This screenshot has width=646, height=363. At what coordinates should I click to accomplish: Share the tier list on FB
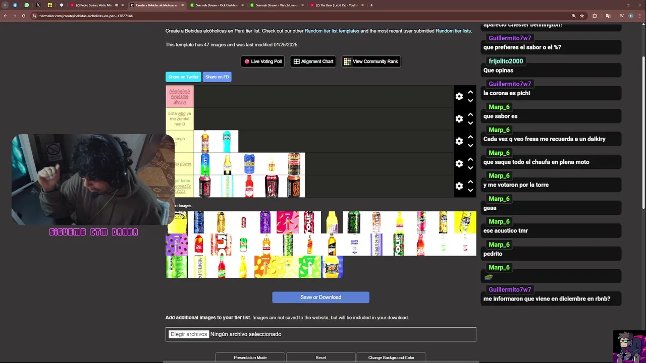point(217,77)
